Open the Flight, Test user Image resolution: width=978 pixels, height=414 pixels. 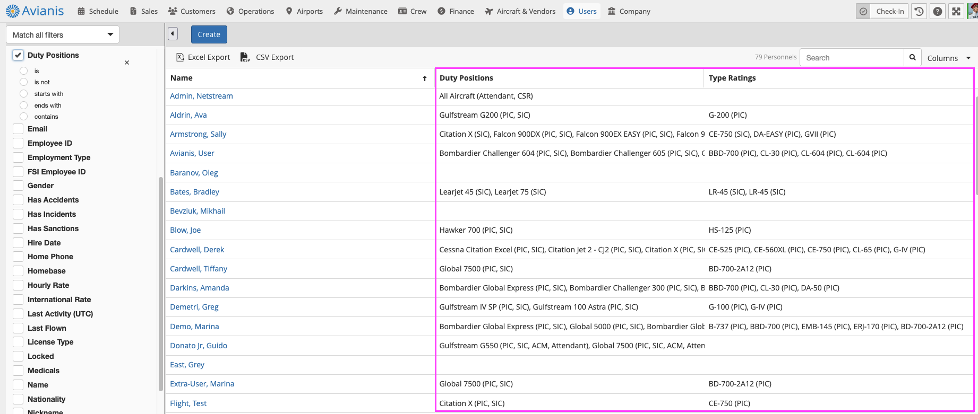point(188,403)
